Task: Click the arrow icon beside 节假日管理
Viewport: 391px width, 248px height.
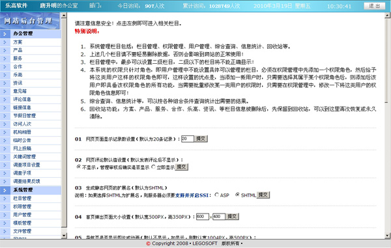Action: 5,116
